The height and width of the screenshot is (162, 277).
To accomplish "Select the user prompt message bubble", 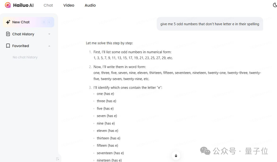I will (x=210, y=24).
